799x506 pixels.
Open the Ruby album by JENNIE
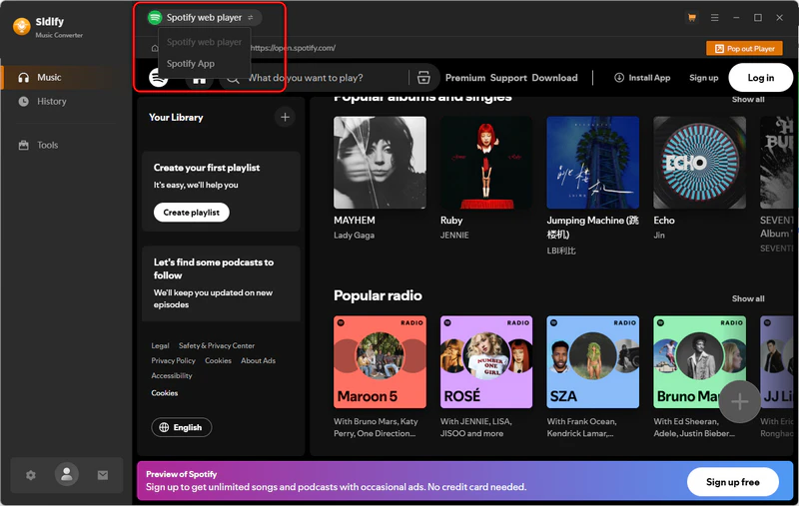pos(486,163)
